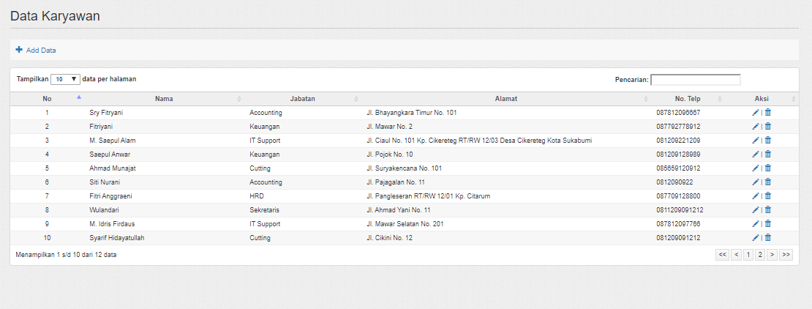Click the name Fitri Anggraeni
This screenshot has width=812, height=309.
point(110,196)
